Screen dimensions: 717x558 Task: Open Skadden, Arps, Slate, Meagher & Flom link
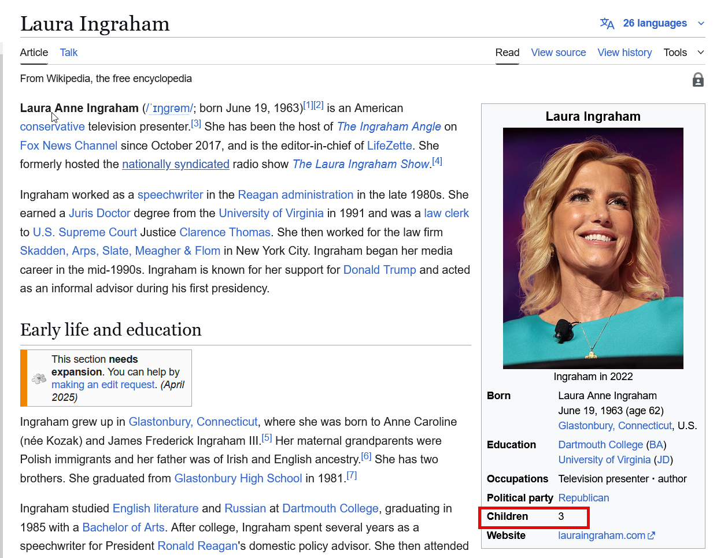120,251
